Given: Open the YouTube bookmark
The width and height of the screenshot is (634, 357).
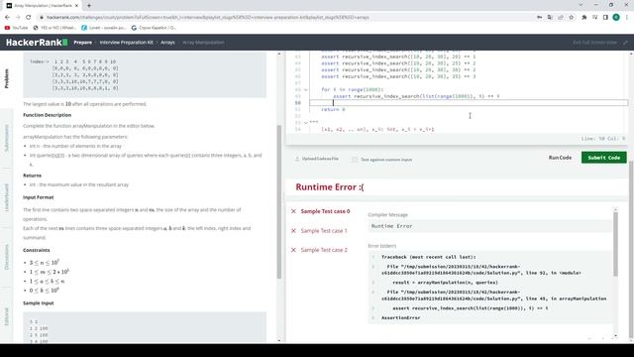Looking at the screenshot, I should [x=16, y=28].
